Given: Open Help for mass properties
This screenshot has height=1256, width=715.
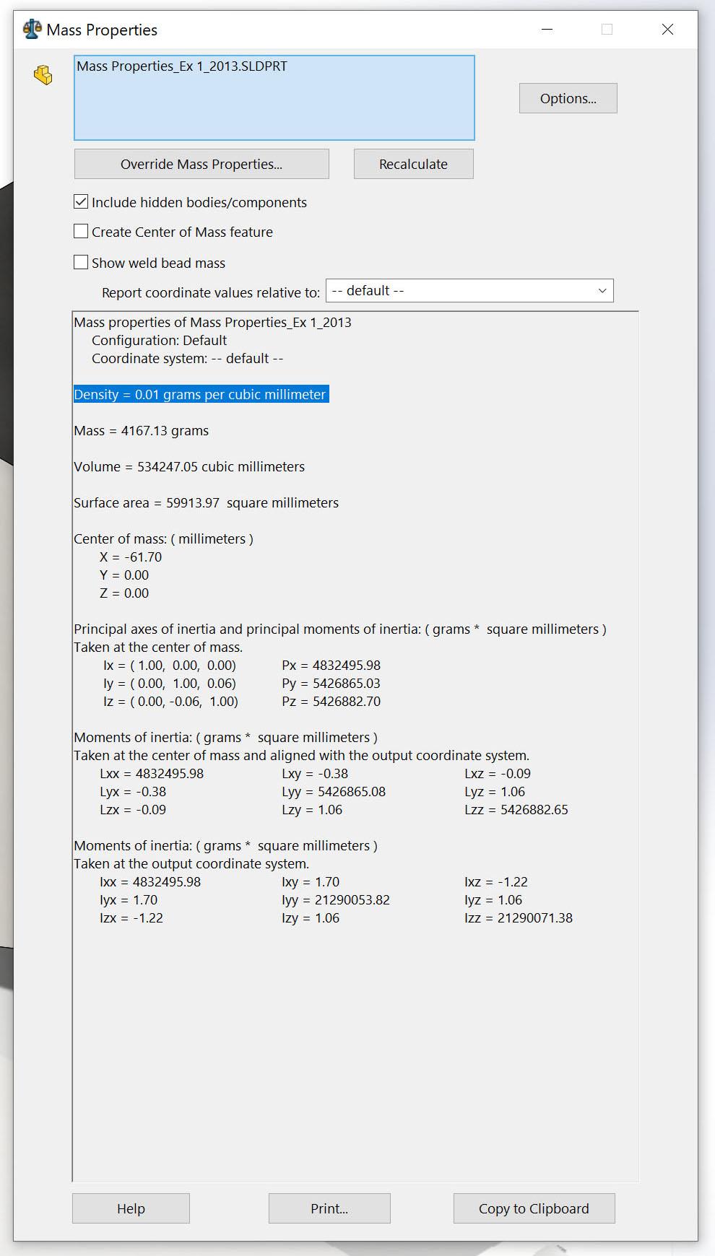Looking at the screenshot, I should [131, 1208].
